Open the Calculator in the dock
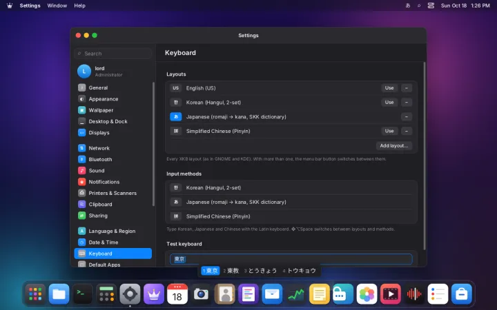The width and height of the screenshot is (497, 310). pos(106,294)
